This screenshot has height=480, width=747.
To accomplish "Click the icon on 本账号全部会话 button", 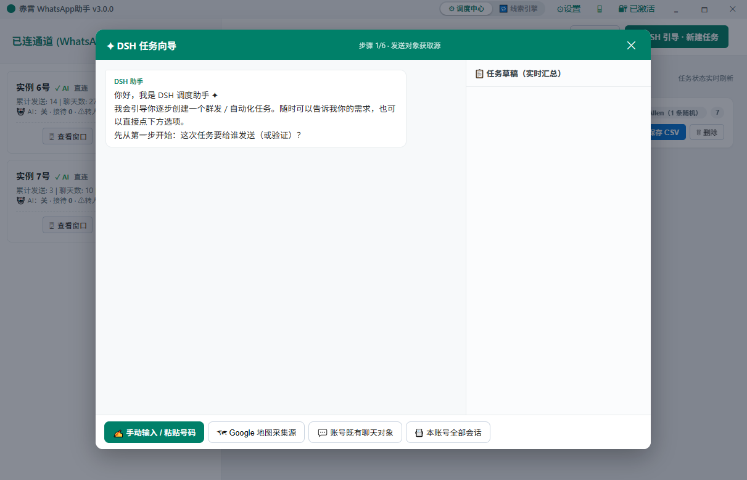I will [419, 433].
